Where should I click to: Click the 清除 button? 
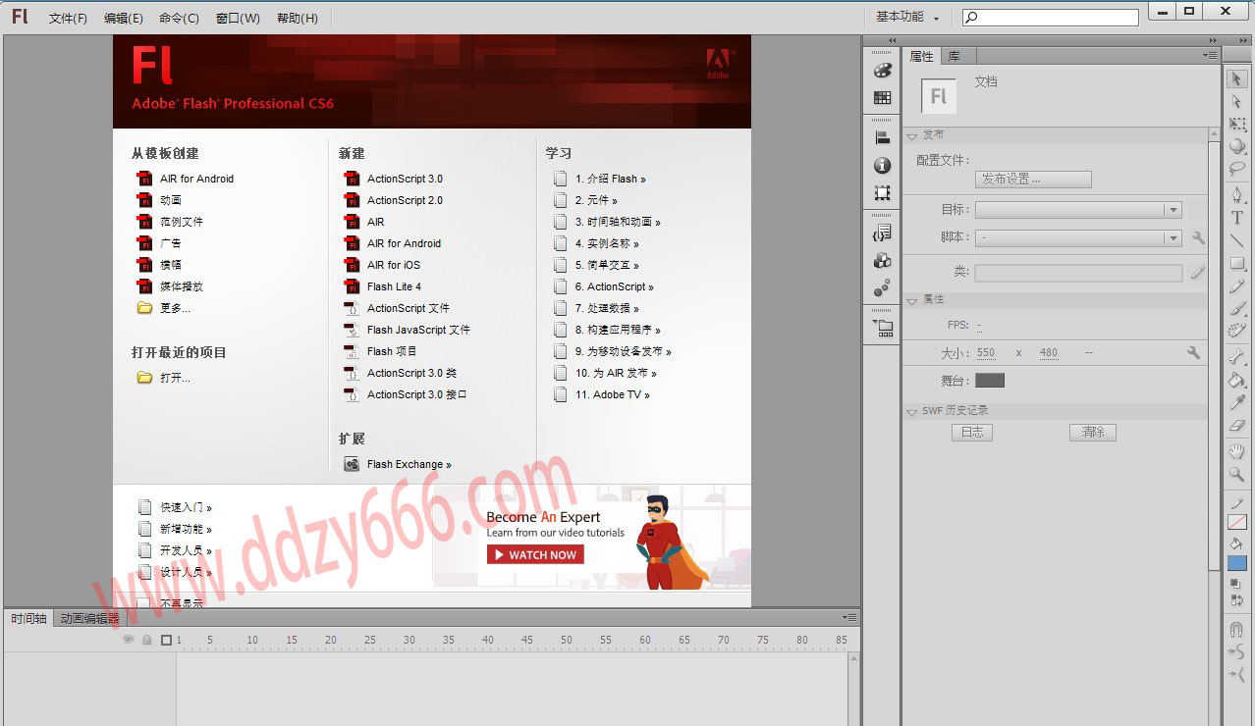pyautogui.click(x=1093, y=432)
